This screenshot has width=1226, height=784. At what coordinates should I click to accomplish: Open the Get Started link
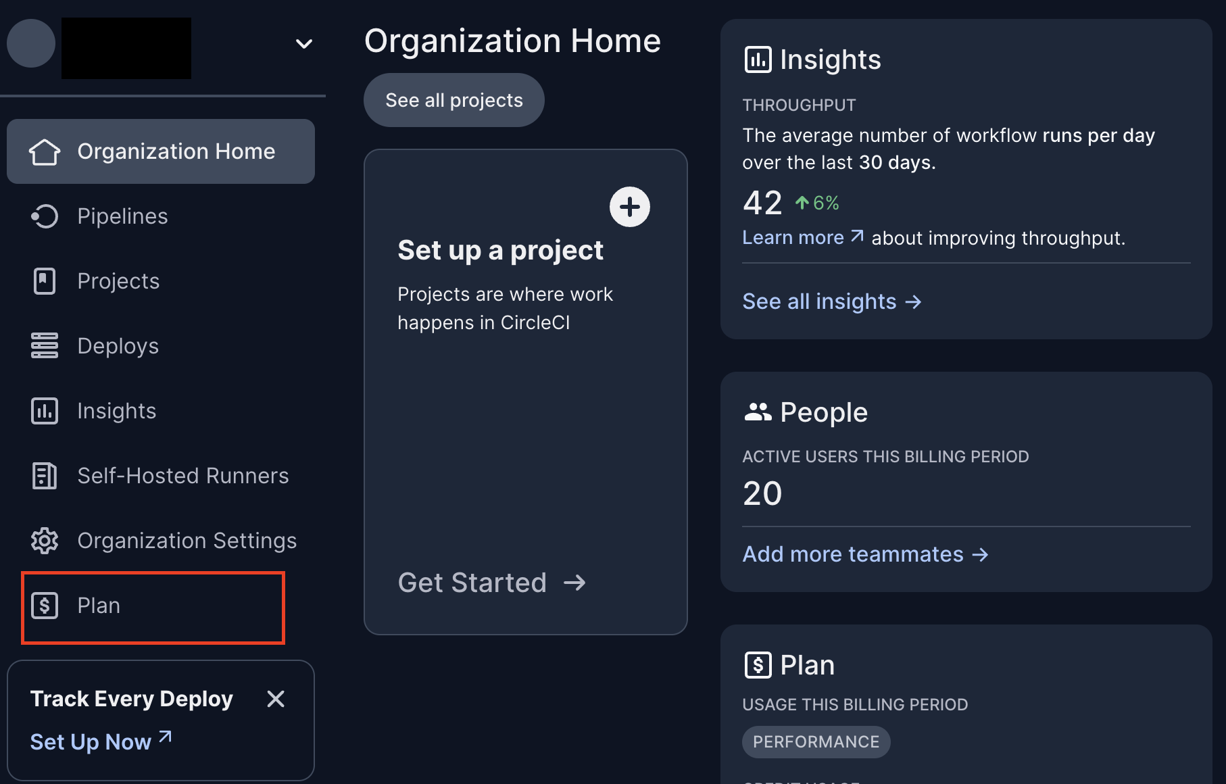pyautogui.click(x=492, y=583)
